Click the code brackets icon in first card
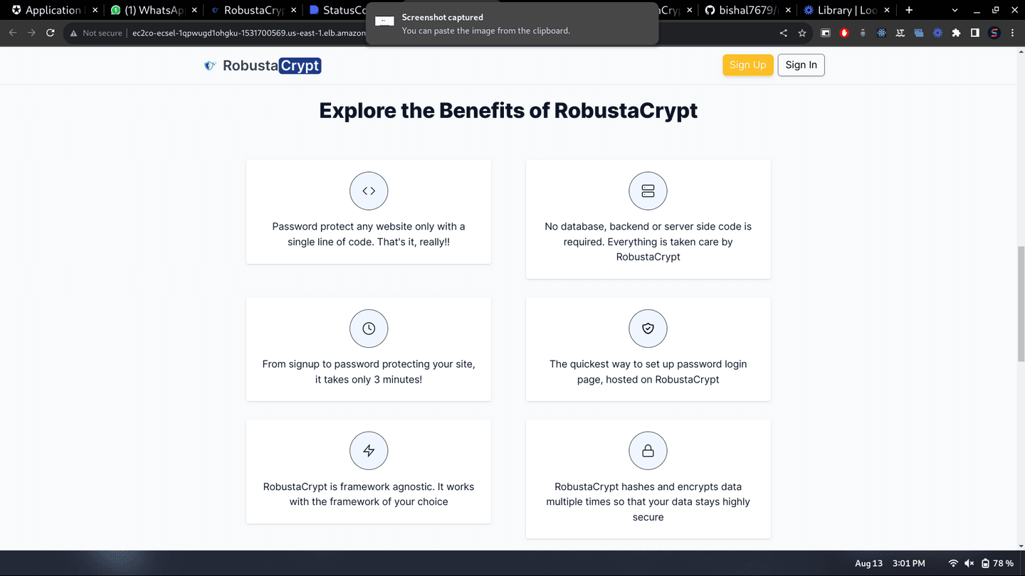This screenshot has height=576, width=1025. 369,191
